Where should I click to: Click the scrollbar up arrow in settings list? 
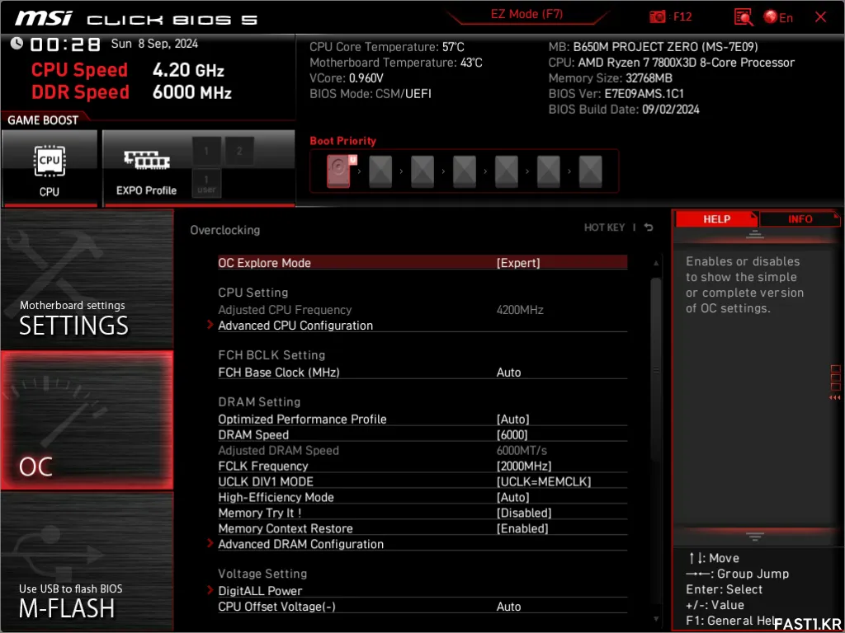pos(656,263)
